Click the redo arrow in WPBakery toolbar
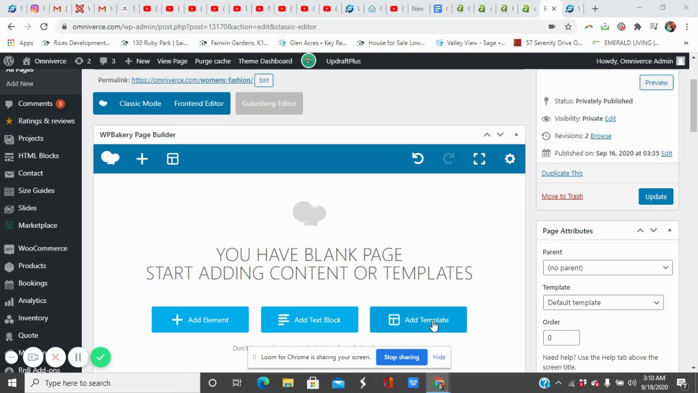This screenshot has height=393, width=698. point(449,159)
